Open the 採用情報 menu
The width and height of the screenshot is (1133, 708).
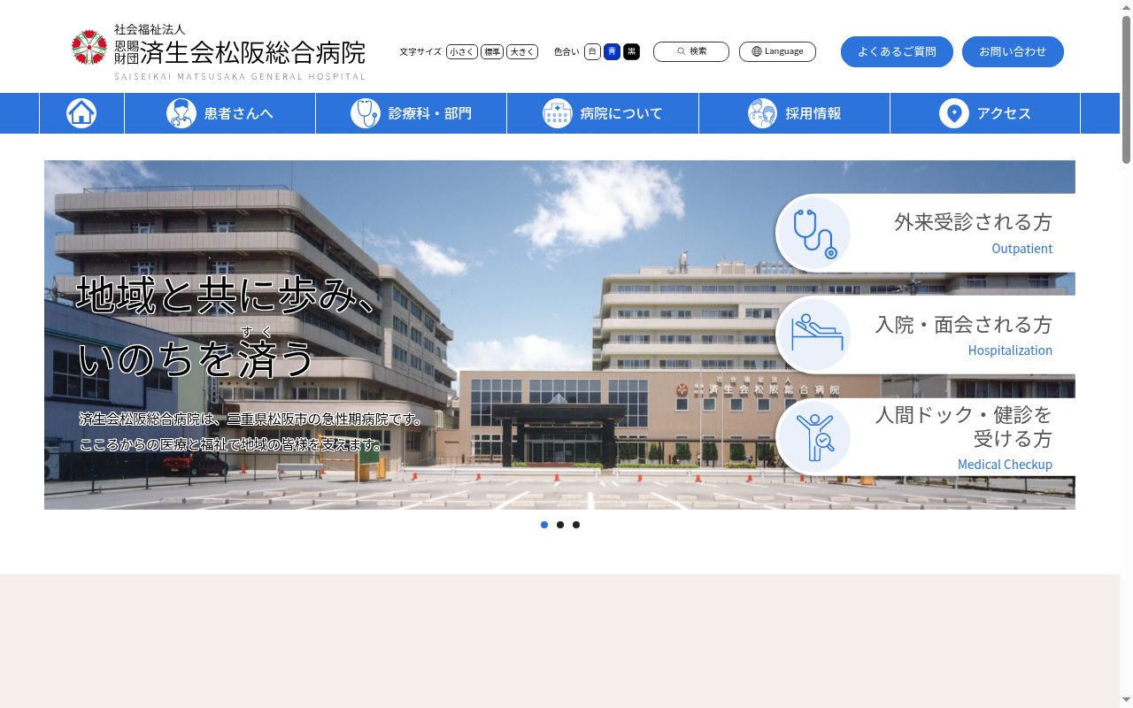[795, 113]
